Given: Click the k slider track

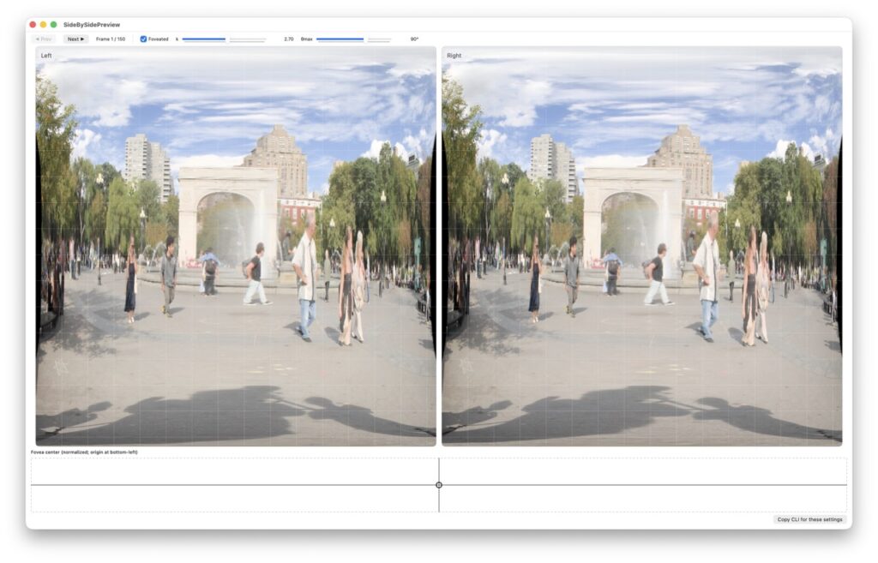Looking at the screenshot, I should coord(223,39).
